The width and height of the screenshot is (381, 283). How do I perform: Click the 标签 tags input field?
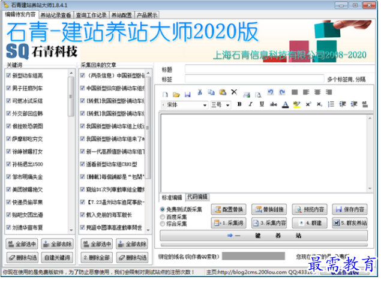point(254,79)
